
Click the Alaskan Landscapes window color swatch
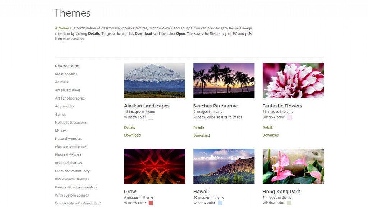[151, 118]
